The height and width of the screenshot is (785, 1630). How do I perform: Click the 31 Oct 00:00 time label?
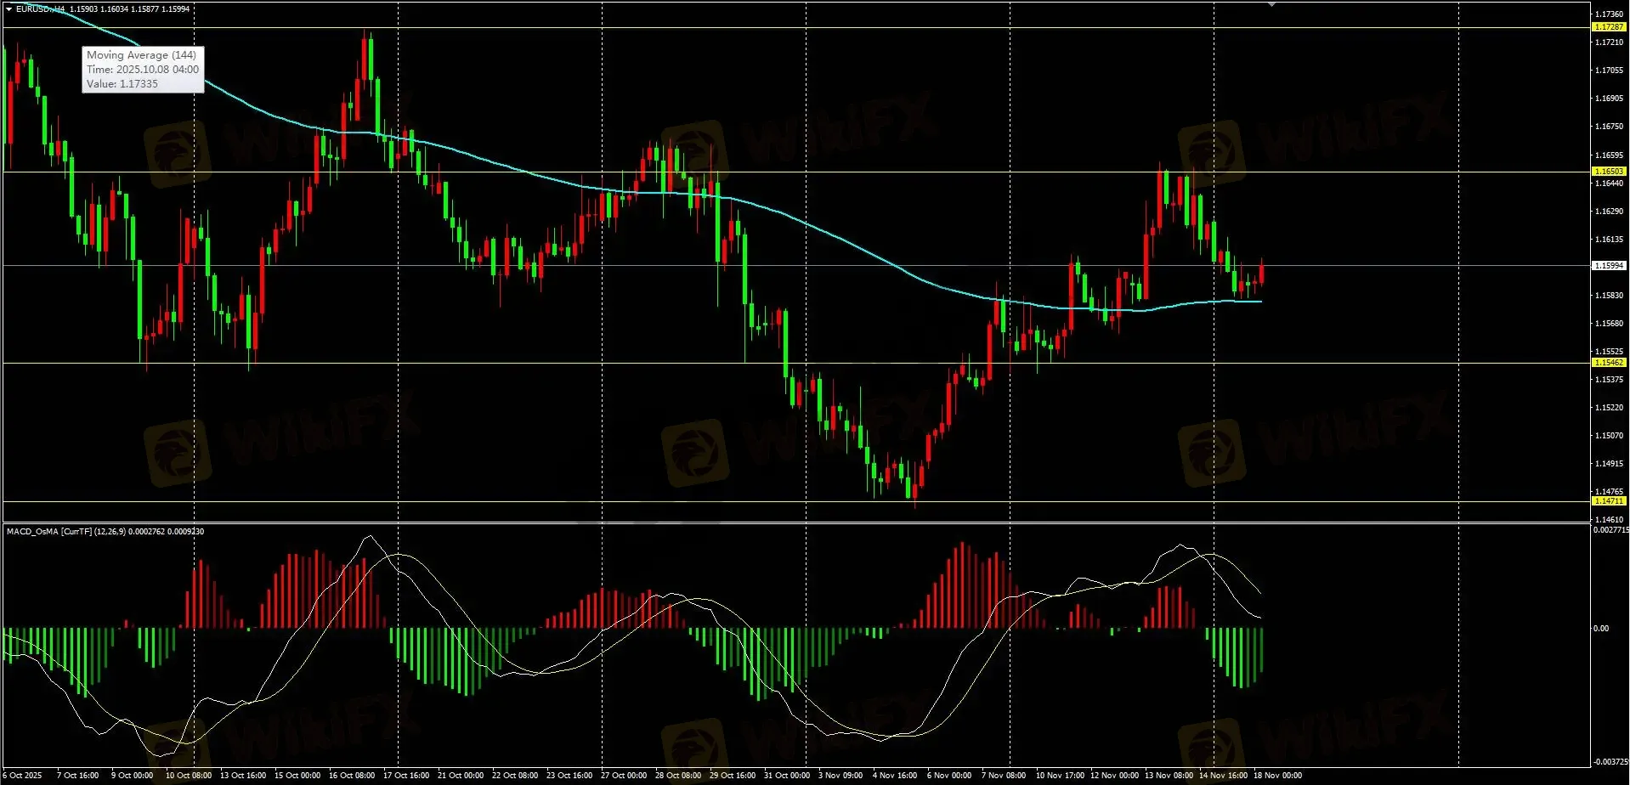point(787,776)
